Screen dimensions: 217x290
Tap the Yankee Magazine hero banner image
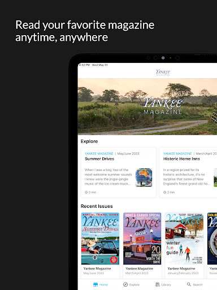click(x=147, y=106)
